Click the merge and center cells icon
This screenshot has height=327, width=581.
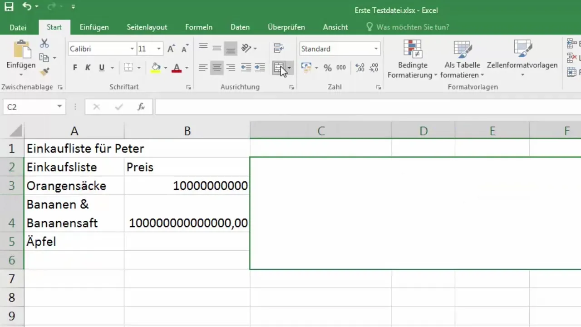(279, 68)
